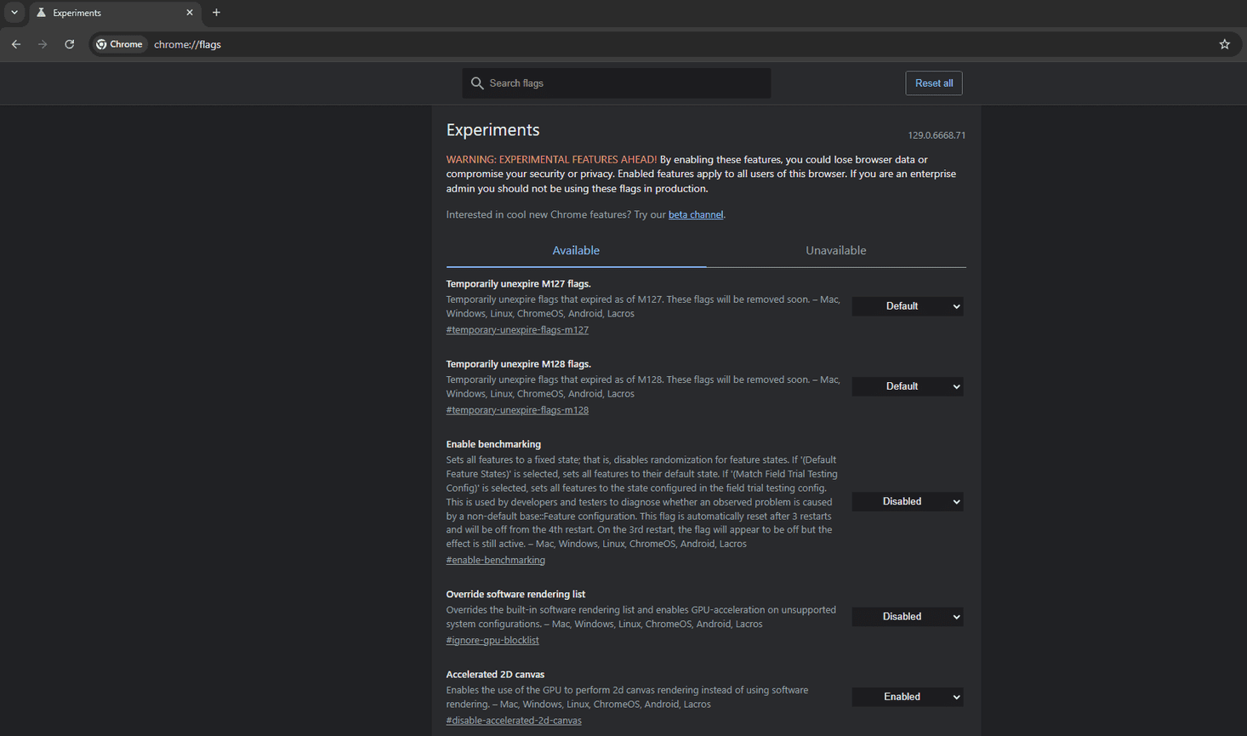Open the beta channel link
The image size is (1247, 736).
tap(695, 214)
